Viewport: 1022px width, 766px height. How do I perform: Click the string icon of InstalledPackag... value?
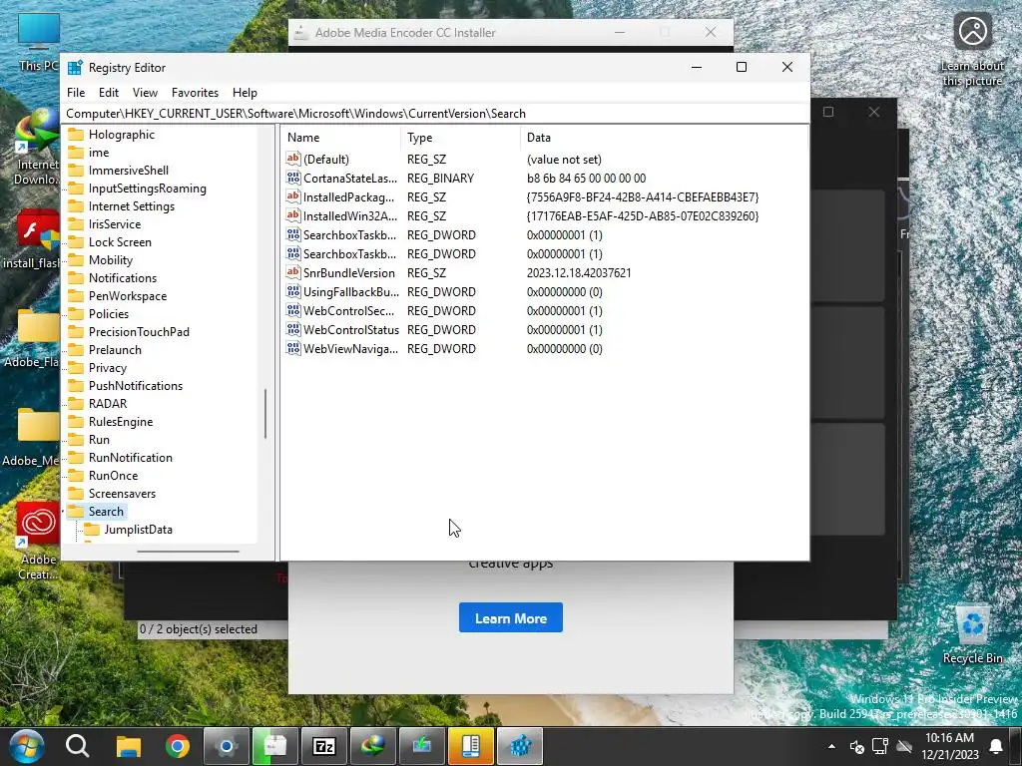click(x=293, y=196)
